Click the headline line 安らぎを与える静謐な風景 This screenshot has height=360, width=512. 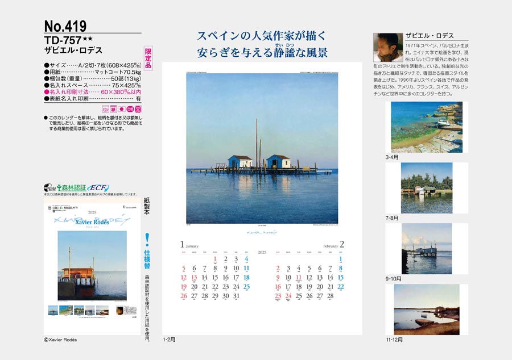pyautogui.click(x=262, y=52)
